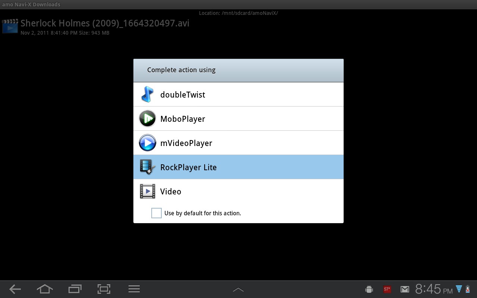Tap the screenshot capture icon

(x=104, y=289)
